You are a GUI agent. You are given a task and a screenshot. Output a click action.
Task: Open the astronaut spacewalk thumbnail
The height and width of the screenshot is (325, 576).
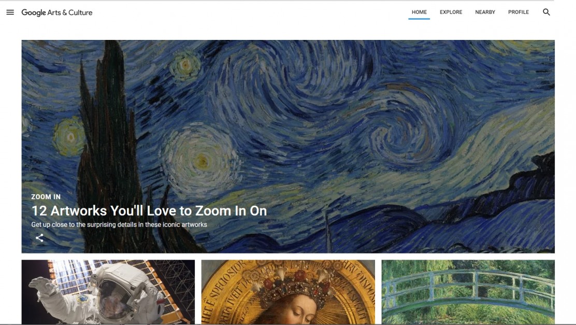tap(108, 292)
